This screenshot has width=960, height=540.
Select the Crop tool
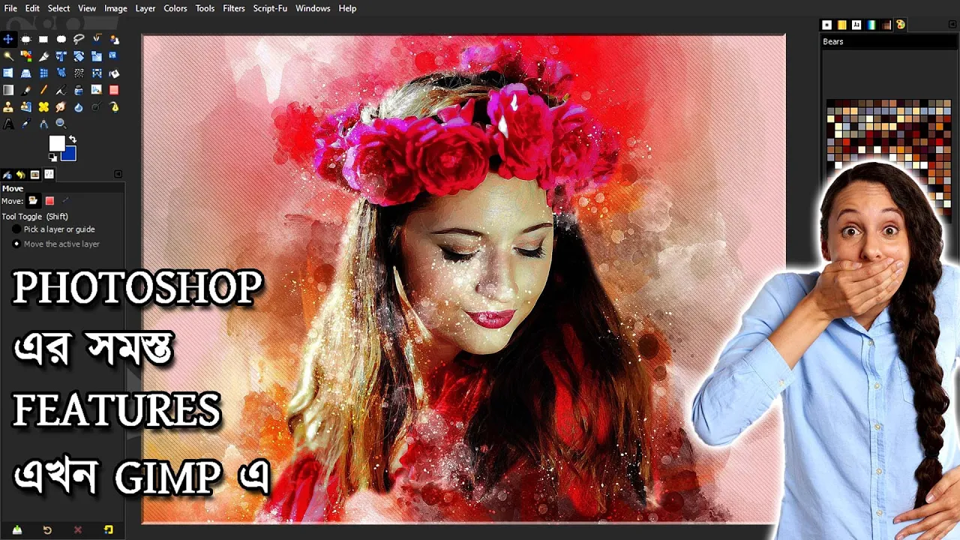[x=43, y=56]
